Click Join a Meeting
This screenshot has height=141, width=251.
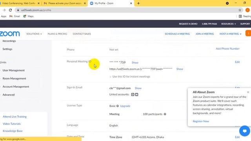[x=205, y=34]
